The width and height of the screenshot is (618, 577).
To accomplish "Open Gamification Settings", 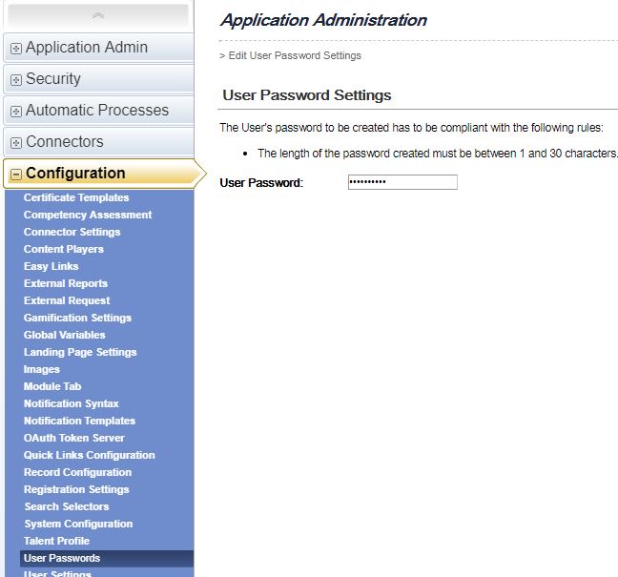I will coord(77,318).
